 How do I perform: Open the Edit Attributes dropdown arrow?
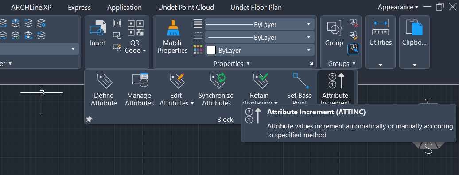(x=192, y=103)
